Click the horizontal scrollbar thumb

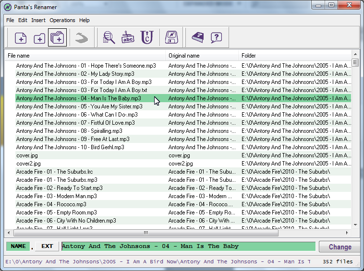pos(146,233)
